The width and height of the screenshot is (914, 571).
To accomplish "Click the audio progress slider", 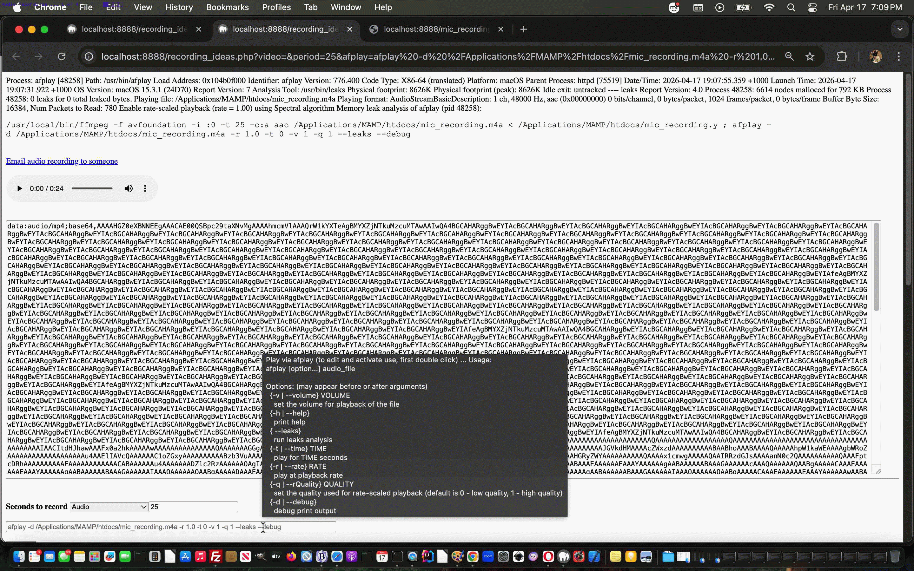I will [x=92, y=188].
